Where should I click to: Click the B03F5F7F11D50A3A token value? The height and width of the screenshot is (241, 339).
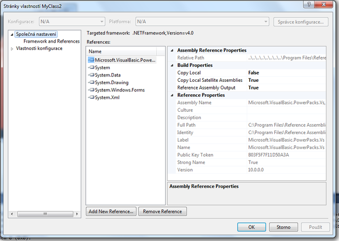268,155
